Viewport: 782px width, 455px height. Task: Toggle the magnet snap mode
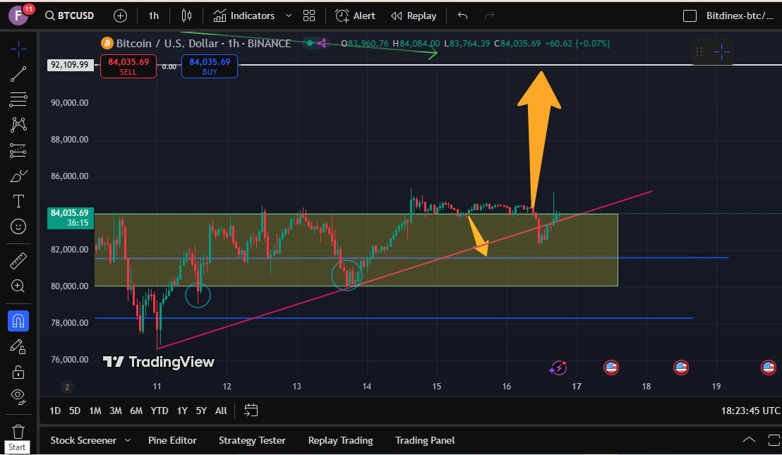(18, 321)
